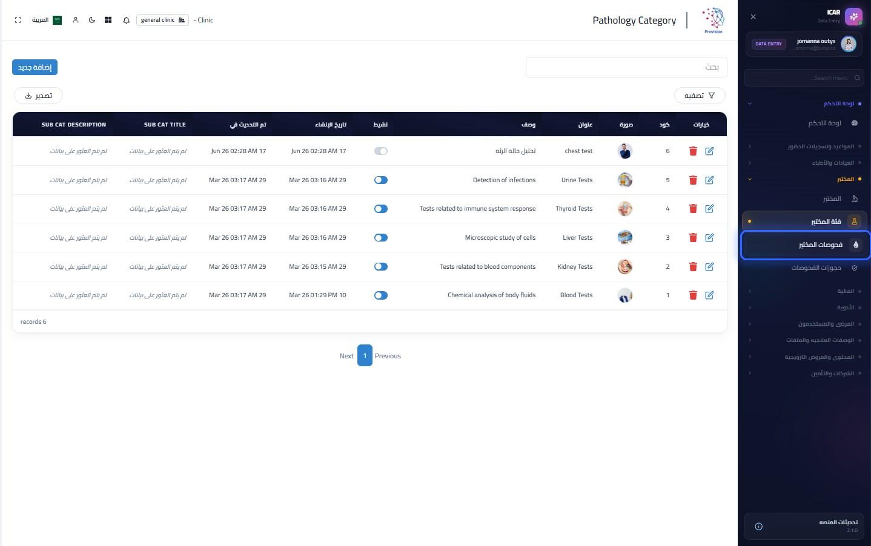Edit the Urine Tests category row
This screenshot has height=546, width=871.
click(x=709, y=180)
